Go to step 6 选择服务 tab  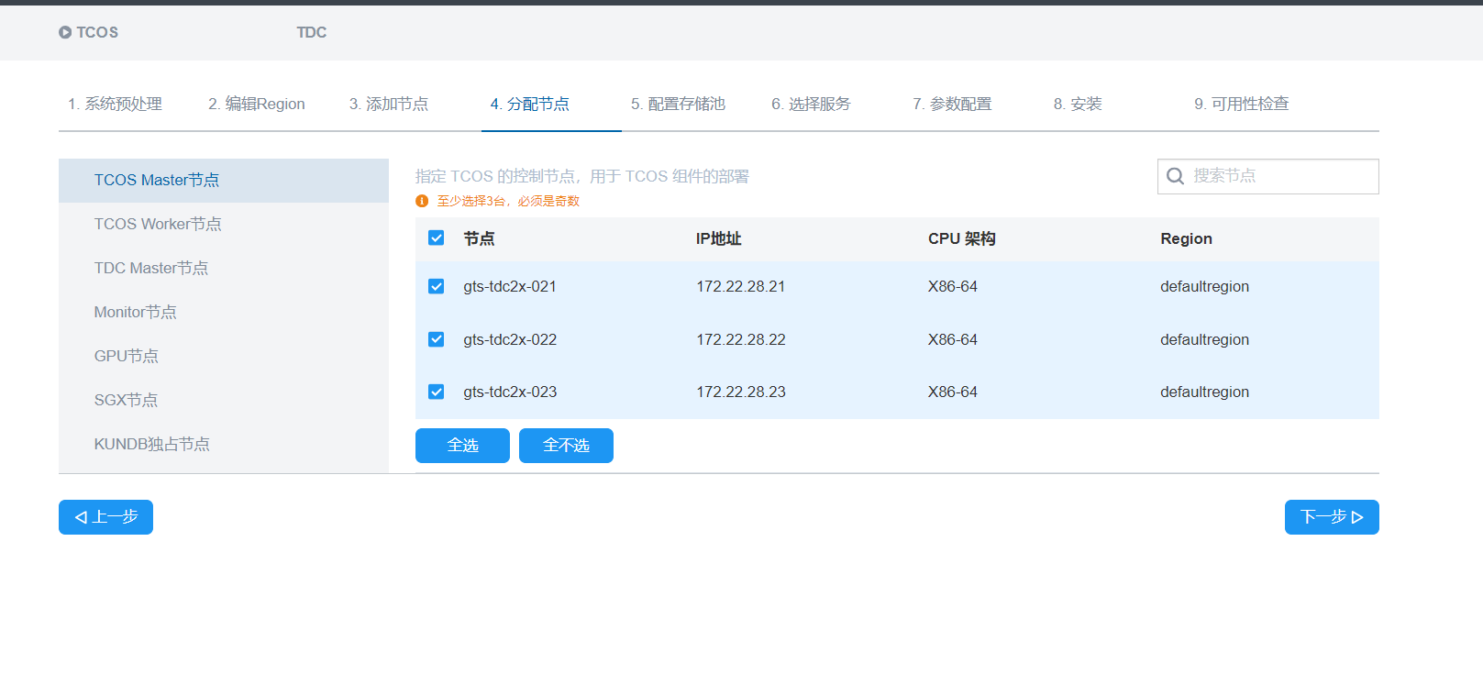point(811,104)
